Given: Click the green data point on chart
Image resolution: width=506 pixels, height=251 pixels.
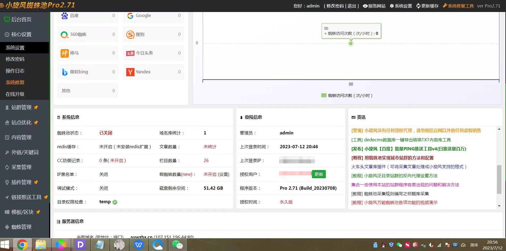Looking at the screenshot, I should tap(351, 44).
